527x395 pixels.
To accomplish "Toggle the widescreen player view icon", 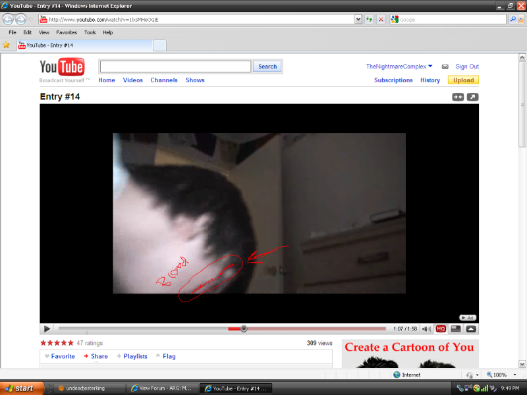I will (x=456, y=329).
